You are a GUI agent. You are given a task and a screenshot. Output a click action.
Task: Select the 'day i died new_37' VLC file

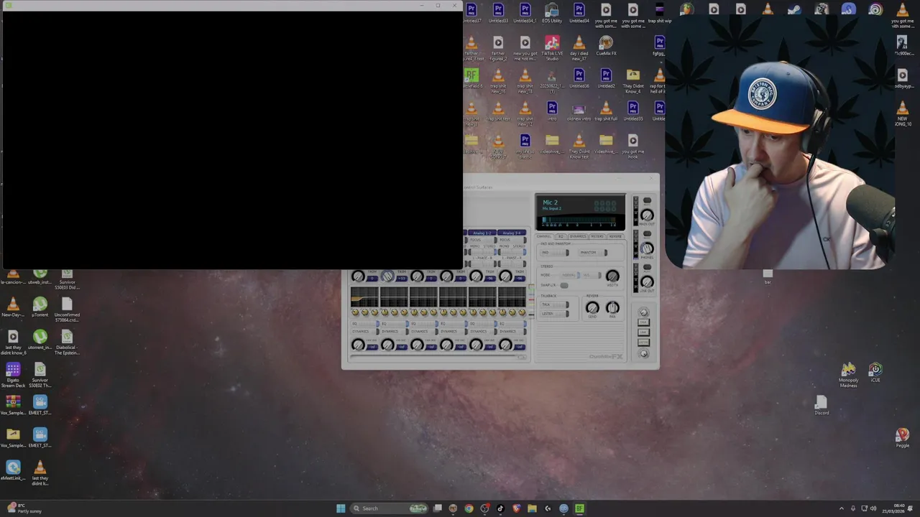click(x=579, y=48)
